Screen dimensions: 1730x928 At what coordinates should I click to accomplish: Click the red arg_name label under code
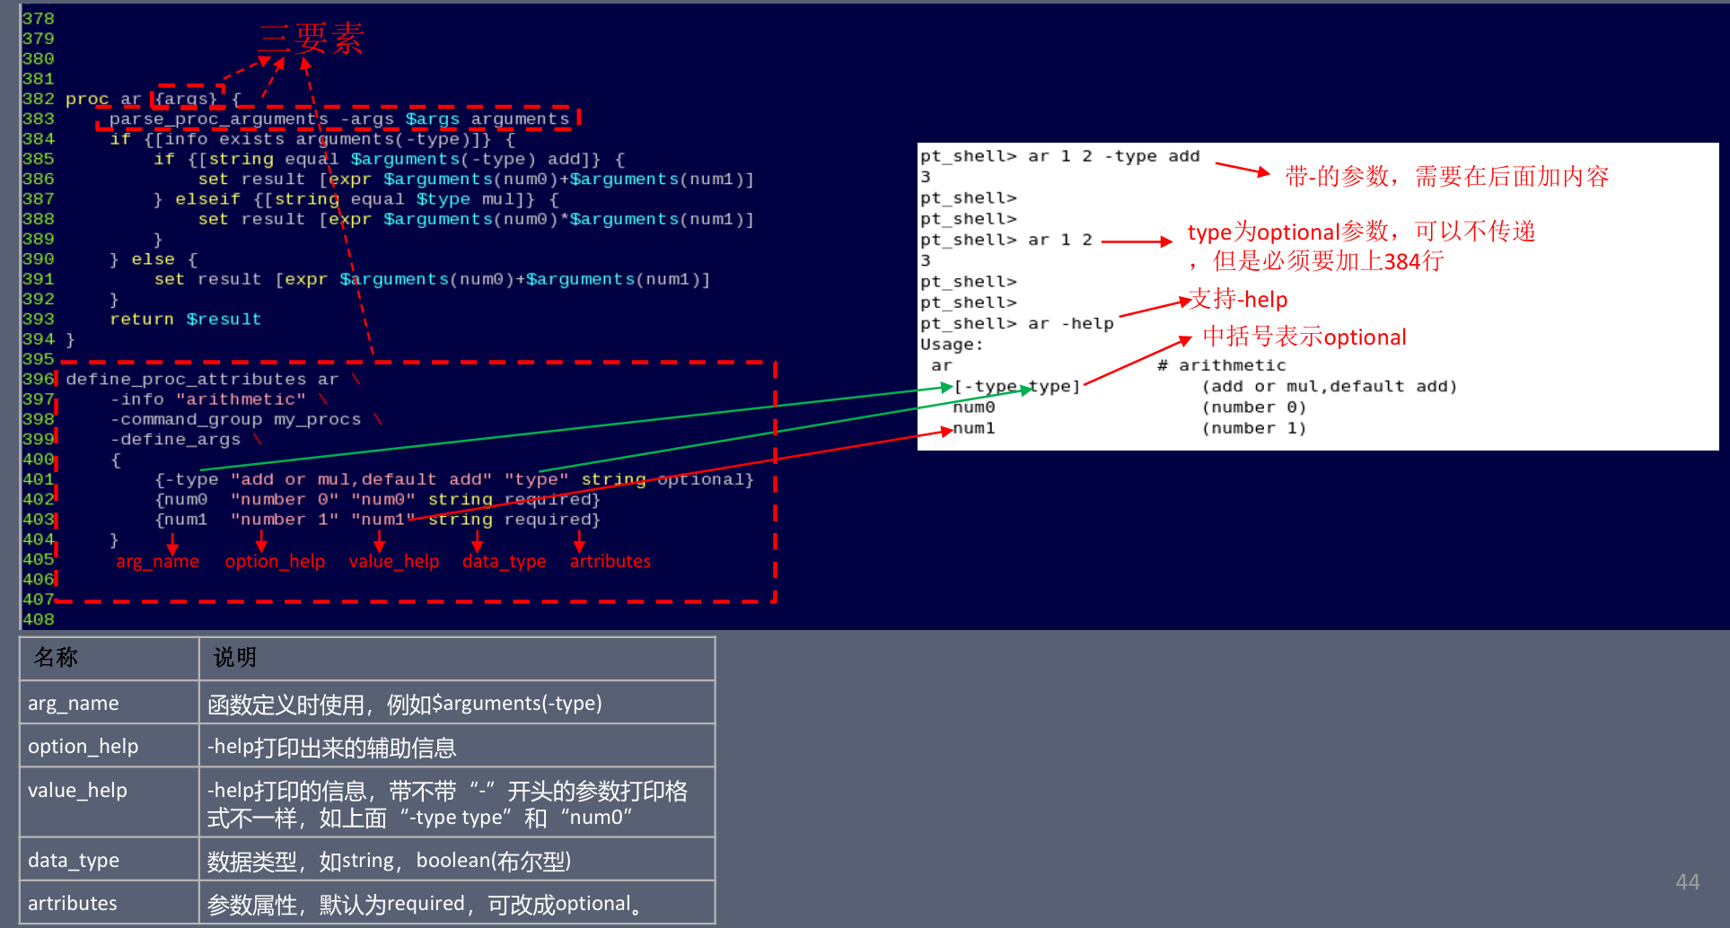(157, 562)
